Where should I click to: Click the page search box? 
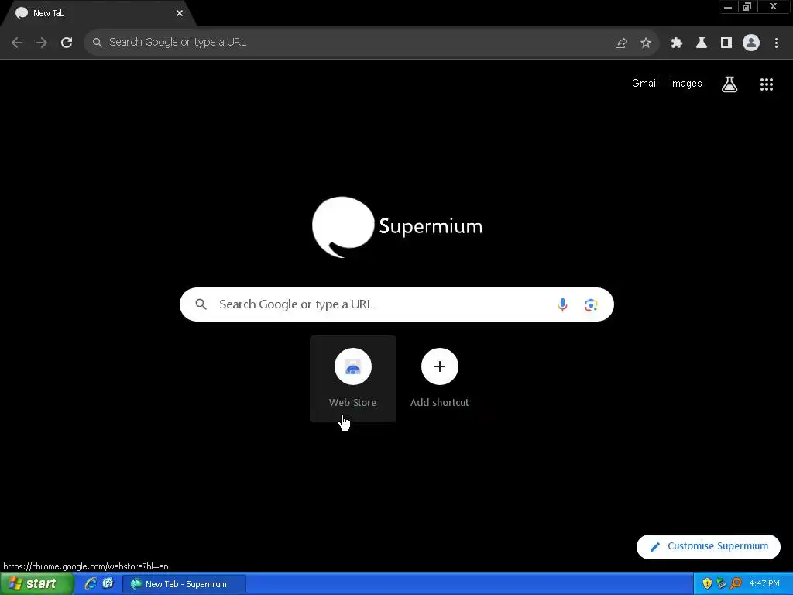click(396, 304)
